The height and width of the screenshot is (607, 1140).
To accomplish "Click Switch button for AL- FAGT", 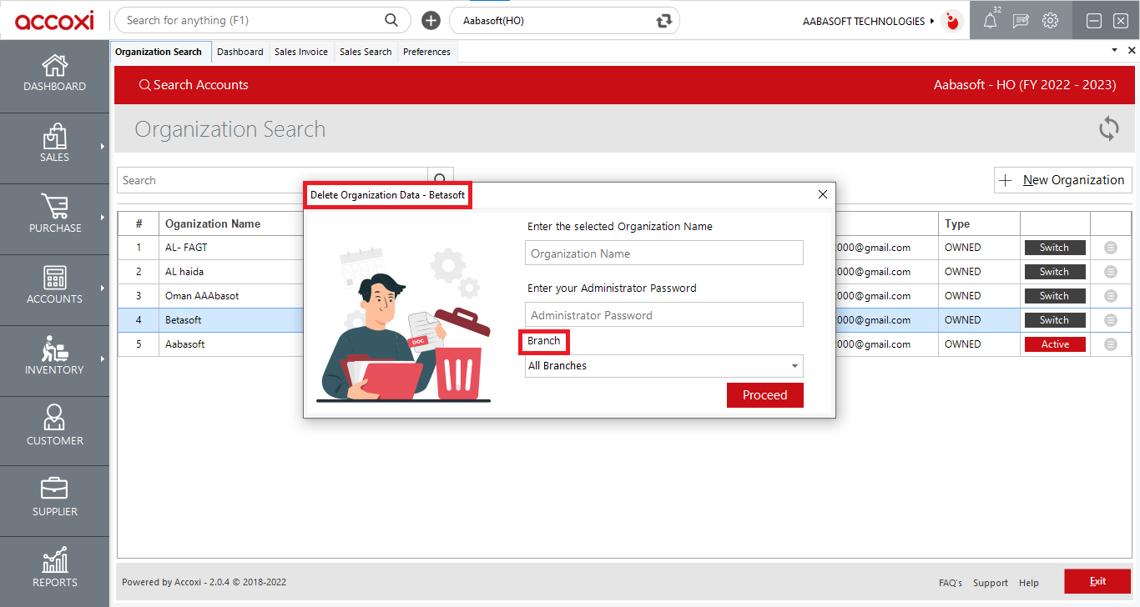I will 1055,248.
